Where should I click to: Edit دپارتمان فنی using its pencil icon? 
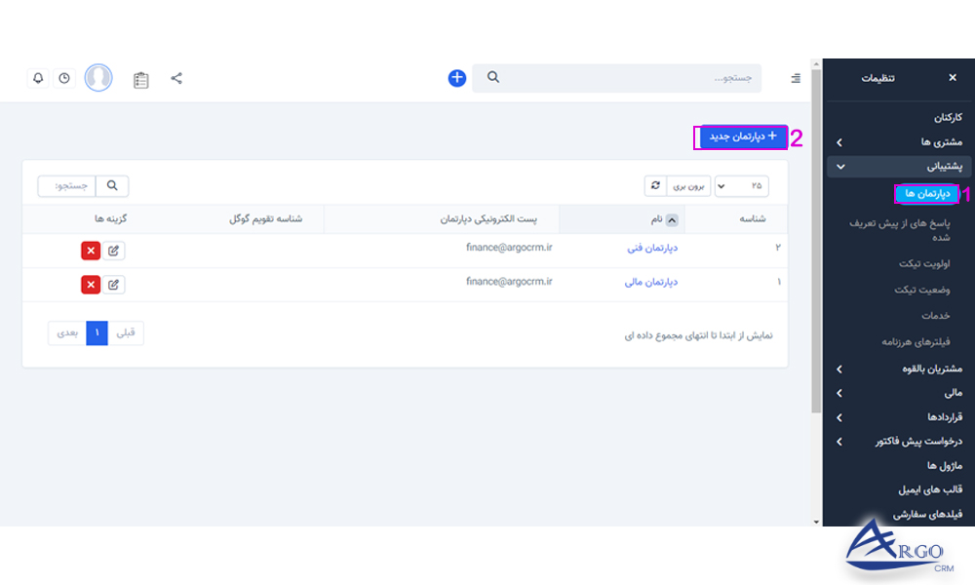[x=115, y=250]
